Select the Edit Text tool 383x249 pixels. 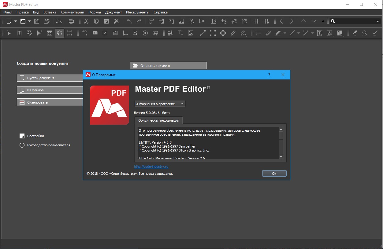(x=19, y=33)
